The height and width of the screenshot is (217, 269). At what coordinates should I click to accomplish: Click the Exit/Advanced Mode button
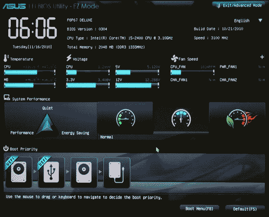pyautogui.click(x=239, y=5)
